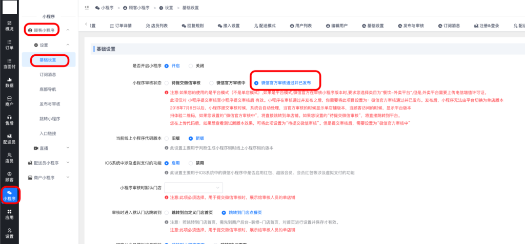Open 配送员 couriers in left sidebar
This screenshot has width=525, height=244.
tap(9, 139)
